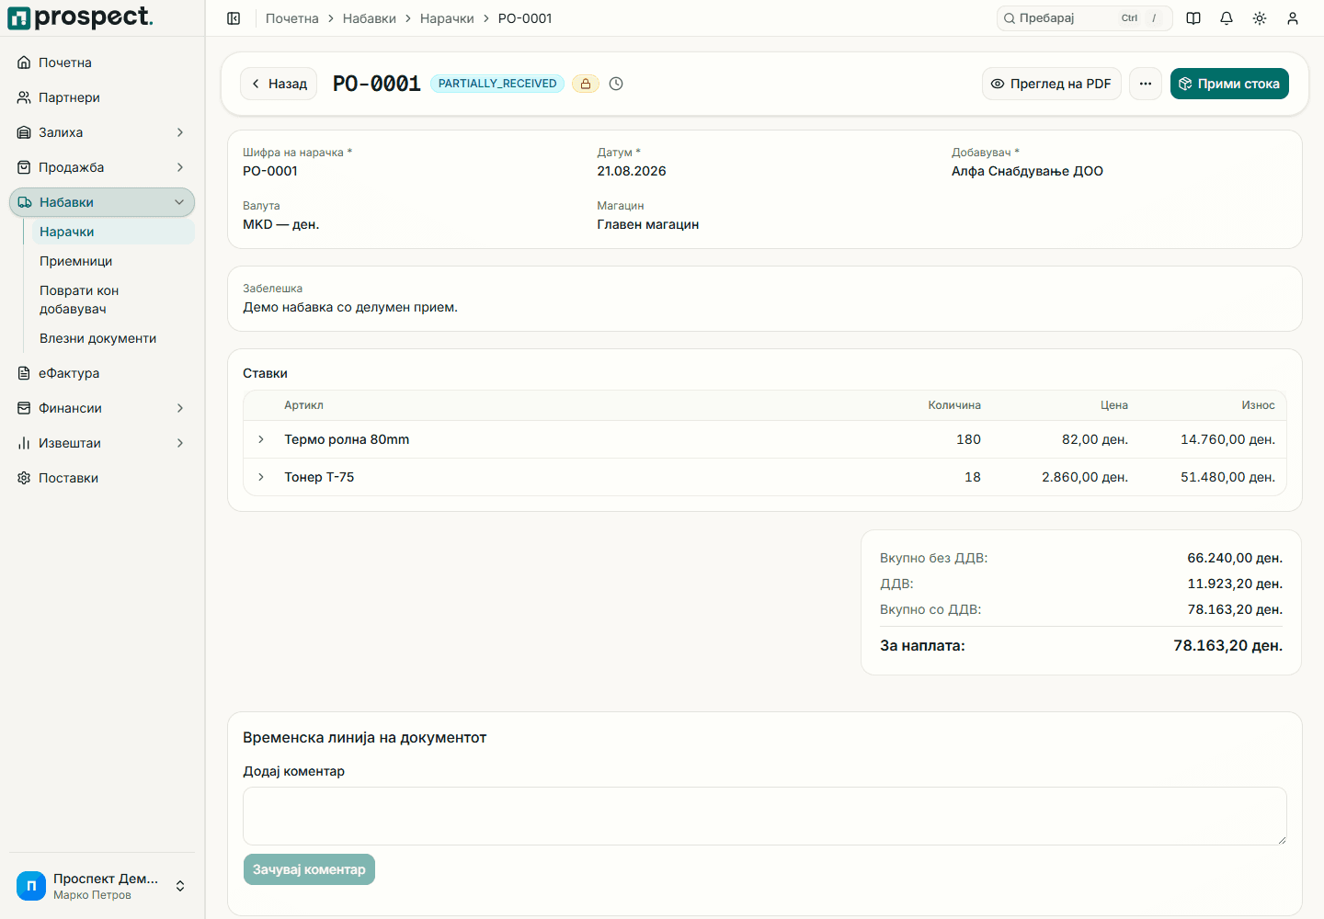Click the Почетна home icon in sidebar
The image size is (1324, 919).
(x=24, y=62)
